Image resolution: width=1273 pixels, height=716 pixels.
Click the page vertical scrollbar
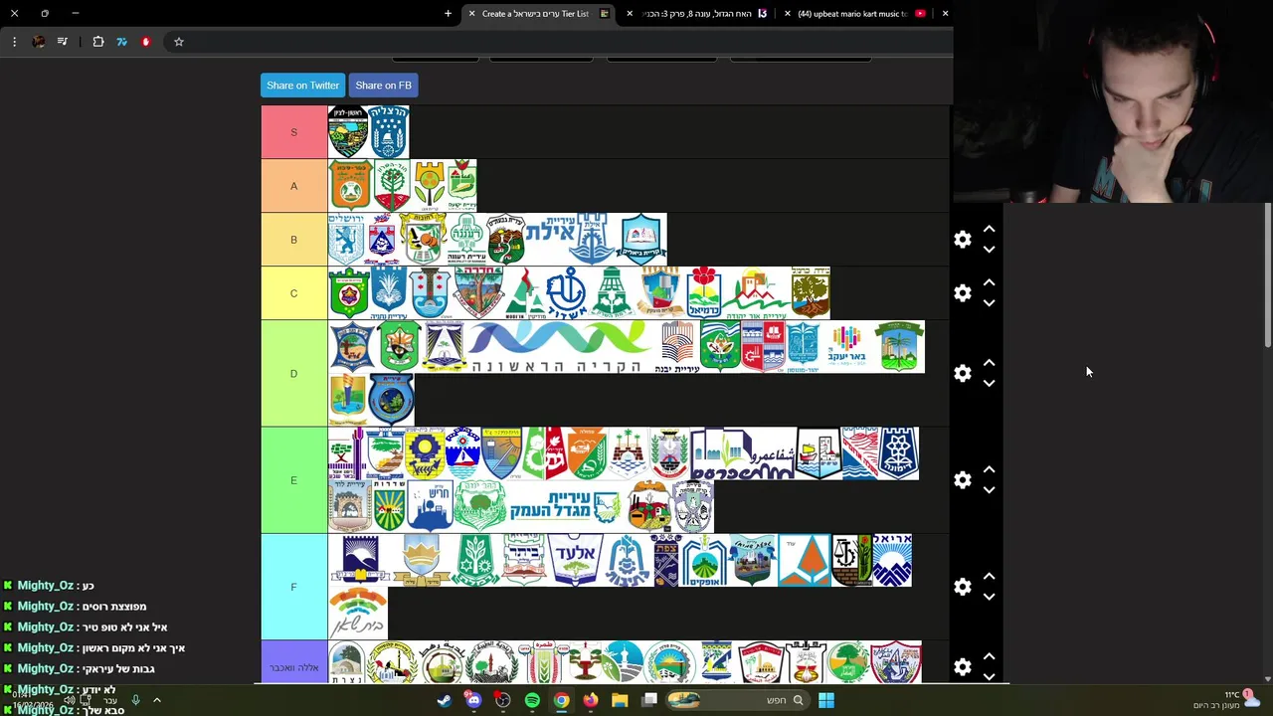(x=1267, y=276)
